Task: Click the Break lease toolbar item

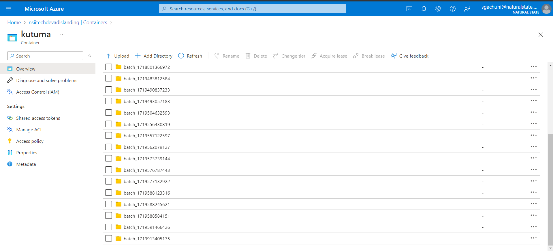Action: (369, 56)
